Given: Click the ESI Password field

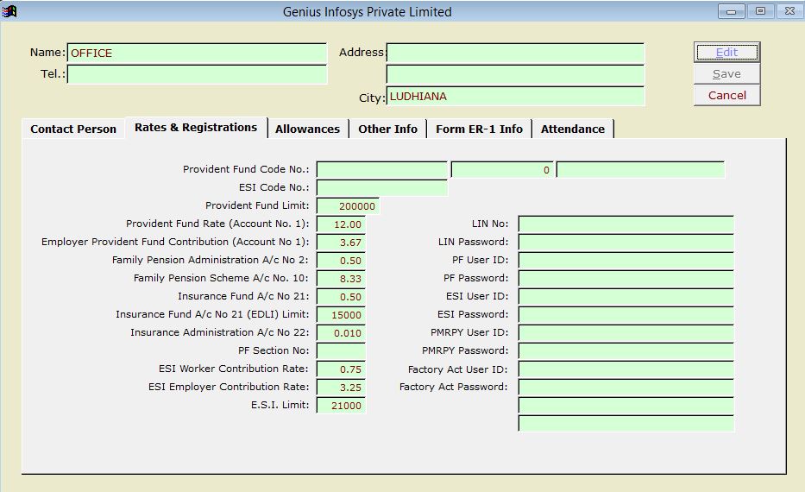Looking at the screenshot, I should tap(626, 315).
